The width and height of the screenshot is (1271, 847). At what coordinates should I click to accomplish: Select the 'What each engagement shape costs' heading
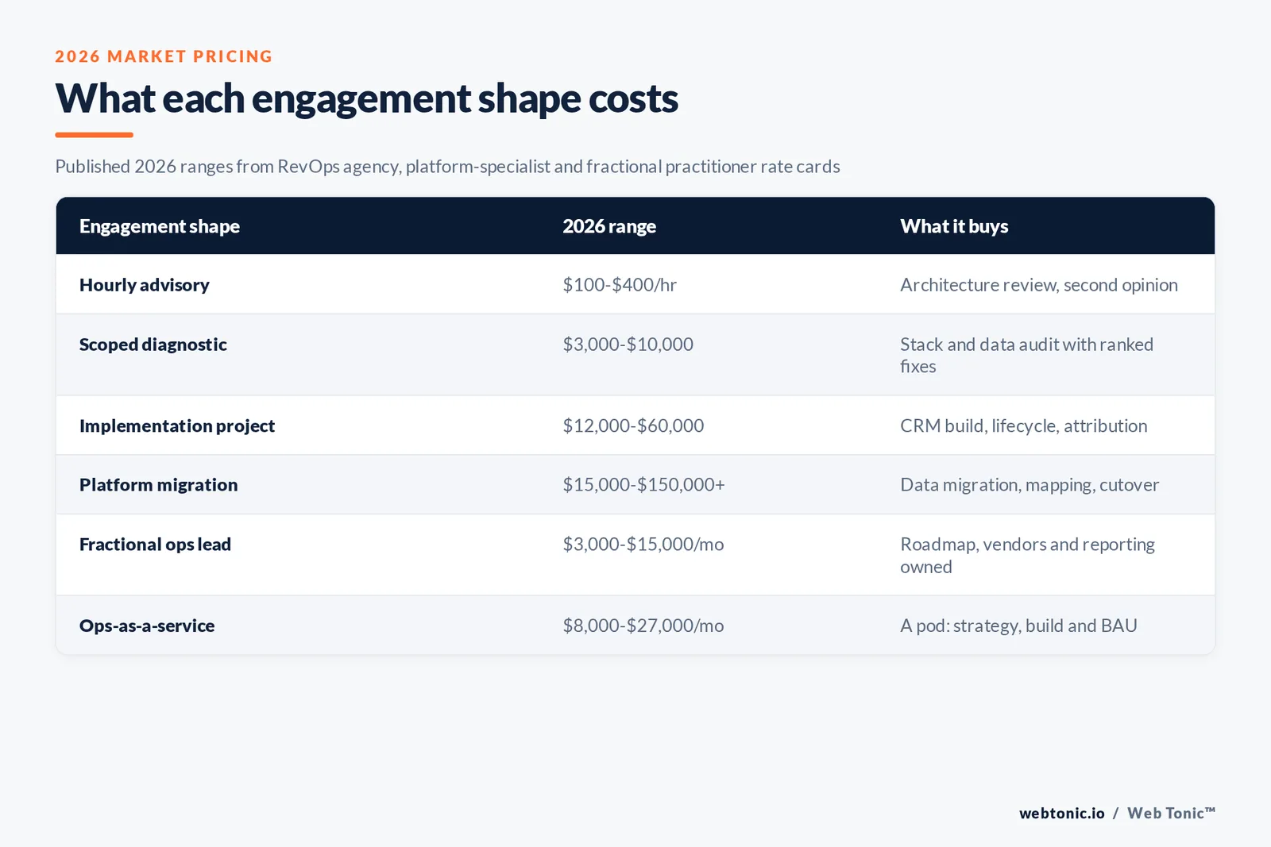pyautogui.click(x=366, y=99)
